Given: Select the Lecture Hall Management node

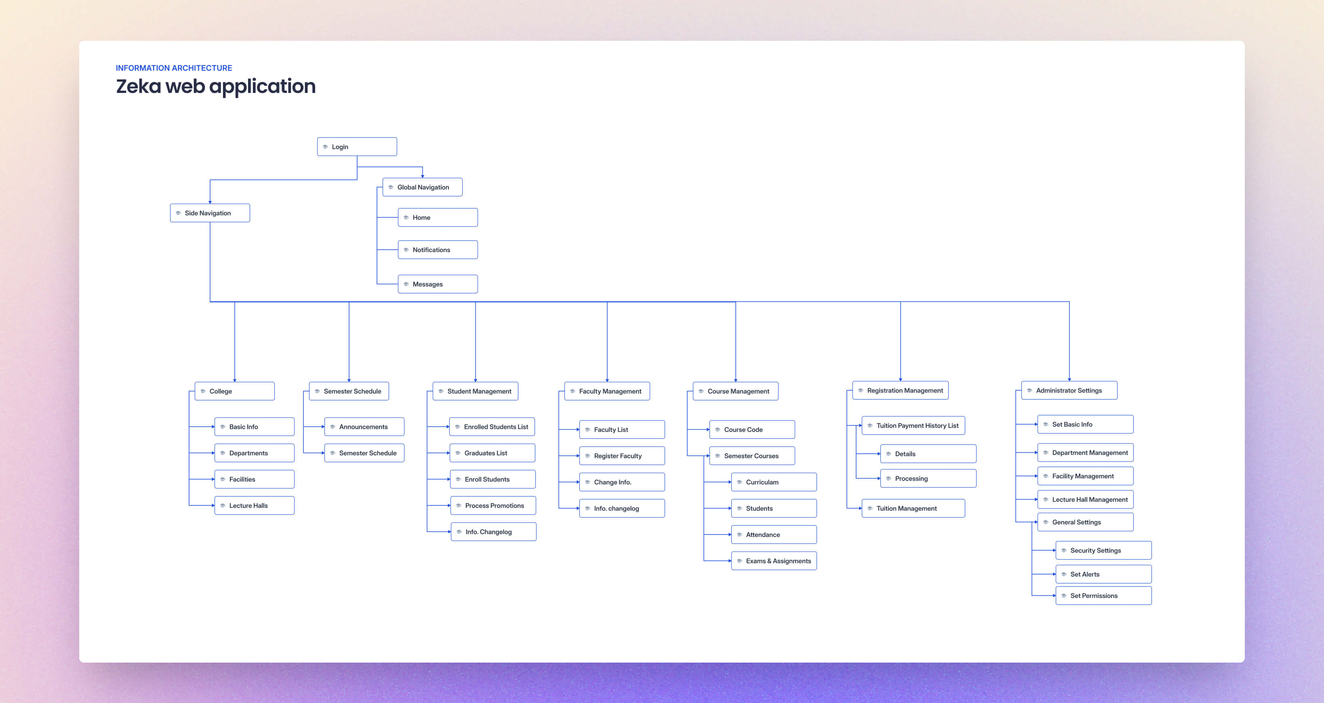Looking at the screenshot, I should click(x=1086, y=499).
